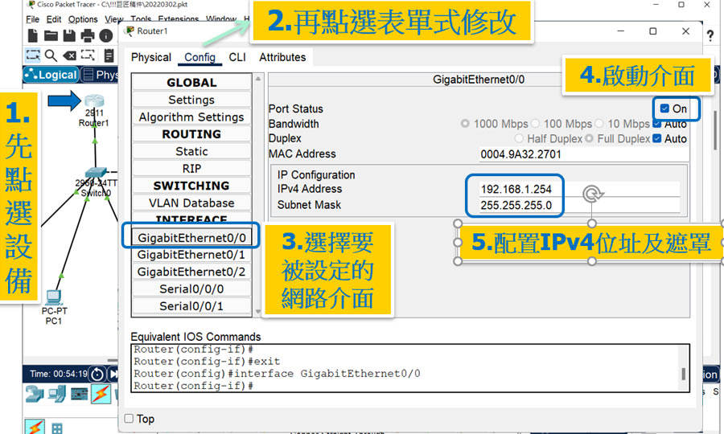Click the Print icon in main toolbar

click(87, 35)
